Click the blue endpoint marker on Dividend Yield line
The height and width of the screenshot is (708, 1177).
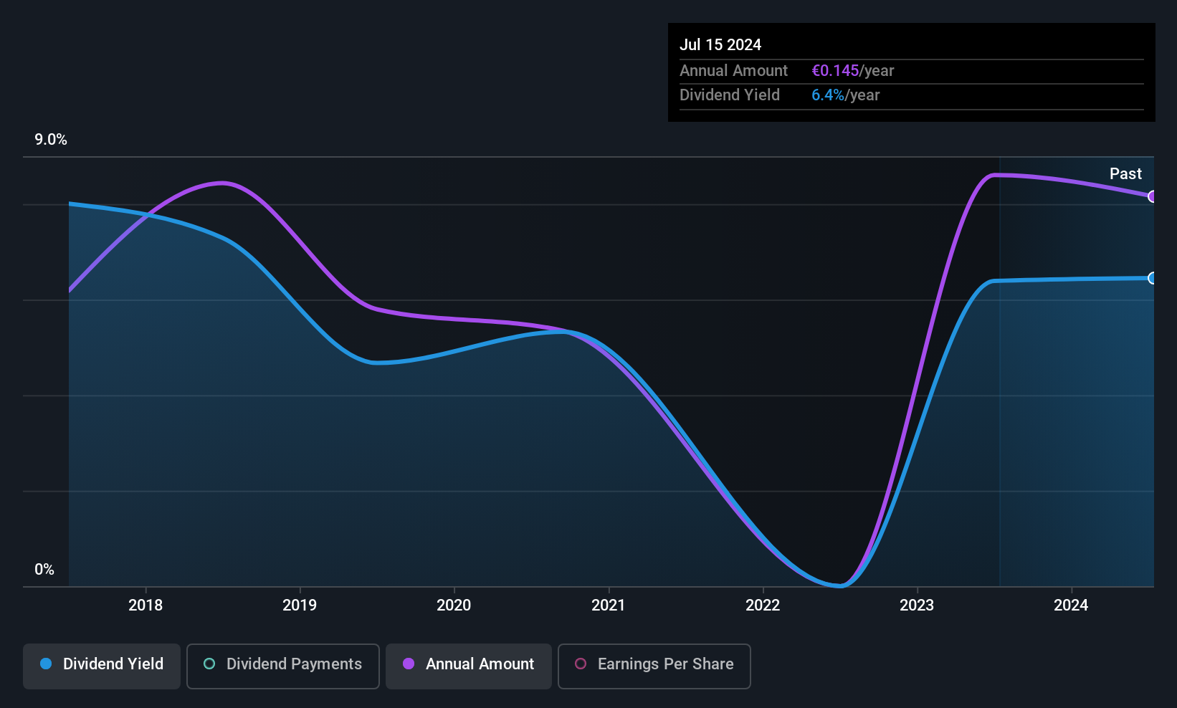click(1152, 278)
